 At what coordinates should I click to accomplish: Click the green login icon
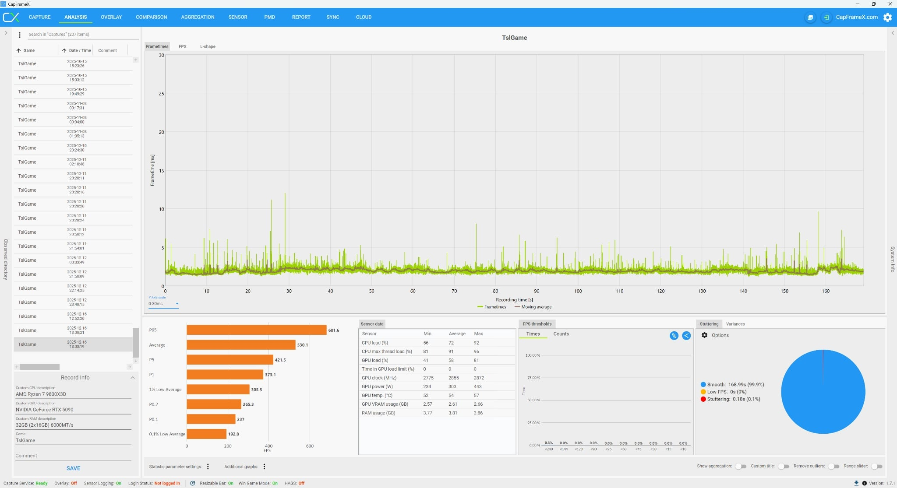click(x=826, y=18)
